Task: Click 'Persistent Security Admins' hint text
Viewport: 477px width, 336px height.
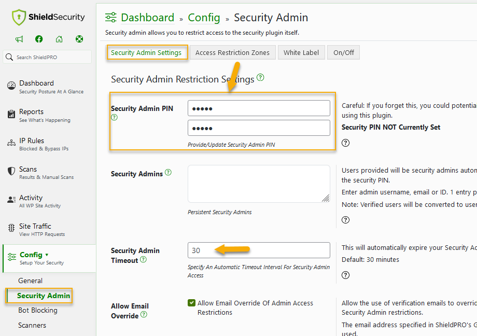Action: (x=220, y=212)
